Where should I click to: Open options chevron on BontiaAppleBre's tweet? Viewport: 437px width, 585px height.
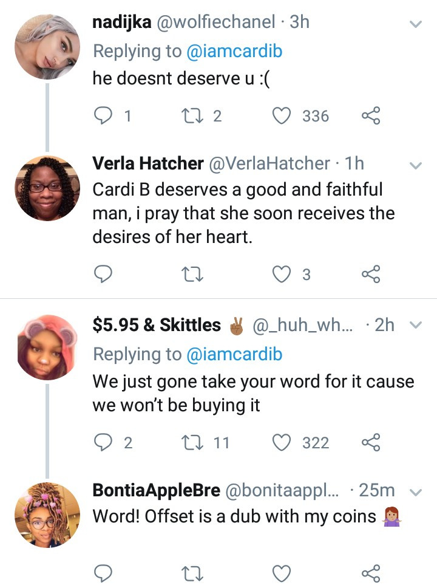[x=416, y=491]
